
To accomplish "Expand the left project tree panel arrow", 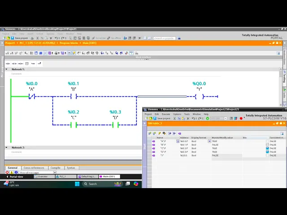I will pyautogui.click(x=2, y=43).
